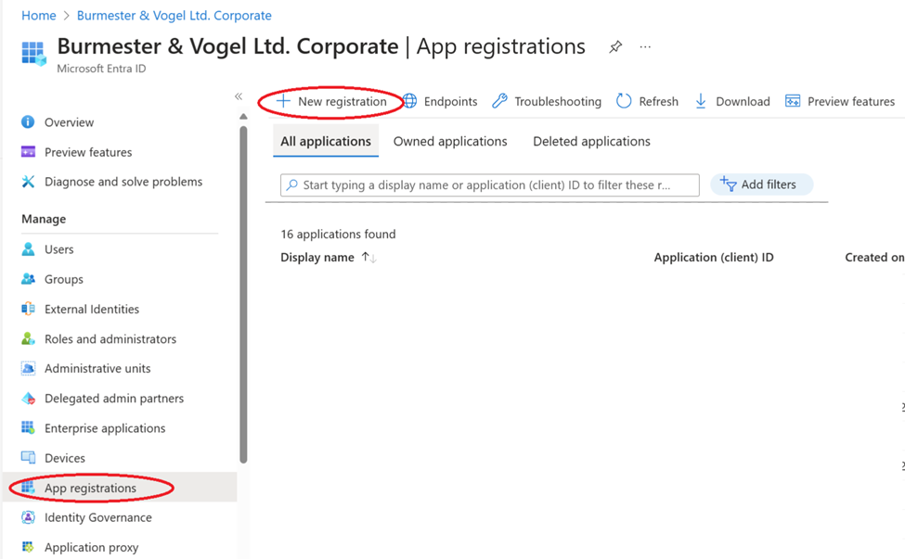Click the Add filters funnel icon
905x559 pixels.
pos(729,184)
